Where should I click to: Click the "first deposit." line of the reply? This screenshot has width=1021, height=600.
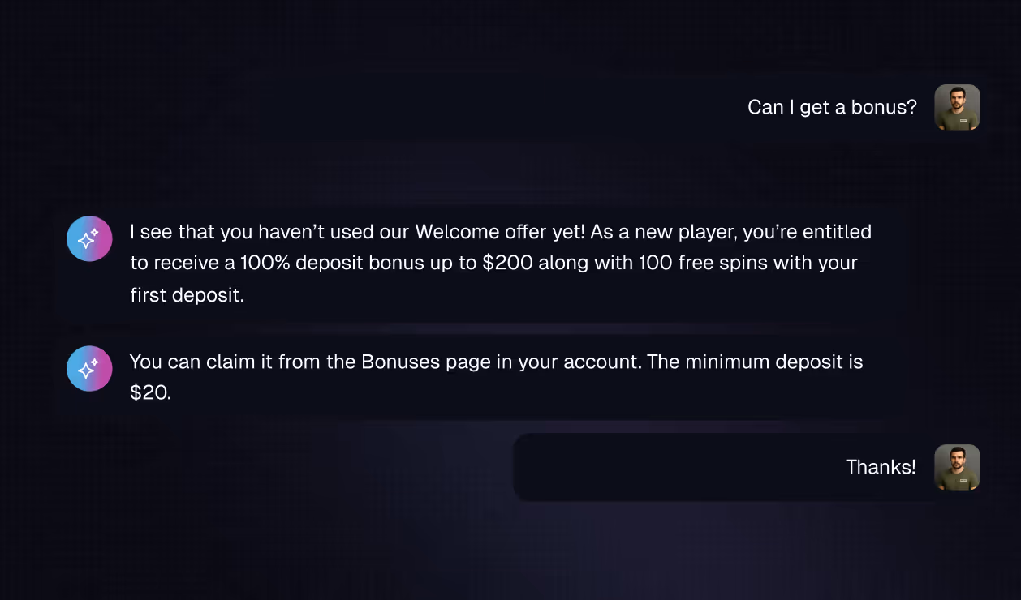187,295
